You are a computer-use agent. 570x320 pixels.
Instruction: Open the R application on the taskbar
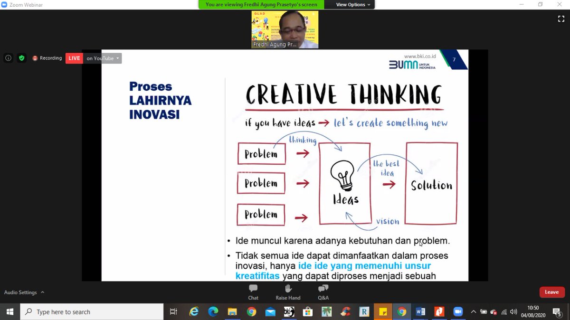[364, 311]
